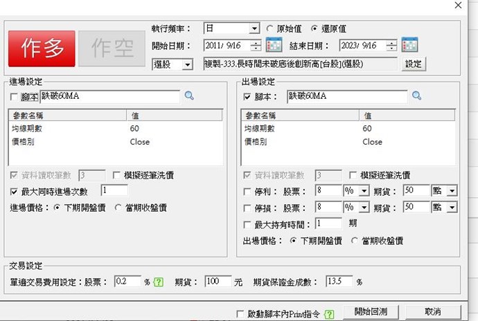Choose 下期開盤價 for 進場價格

coord(57,208)
